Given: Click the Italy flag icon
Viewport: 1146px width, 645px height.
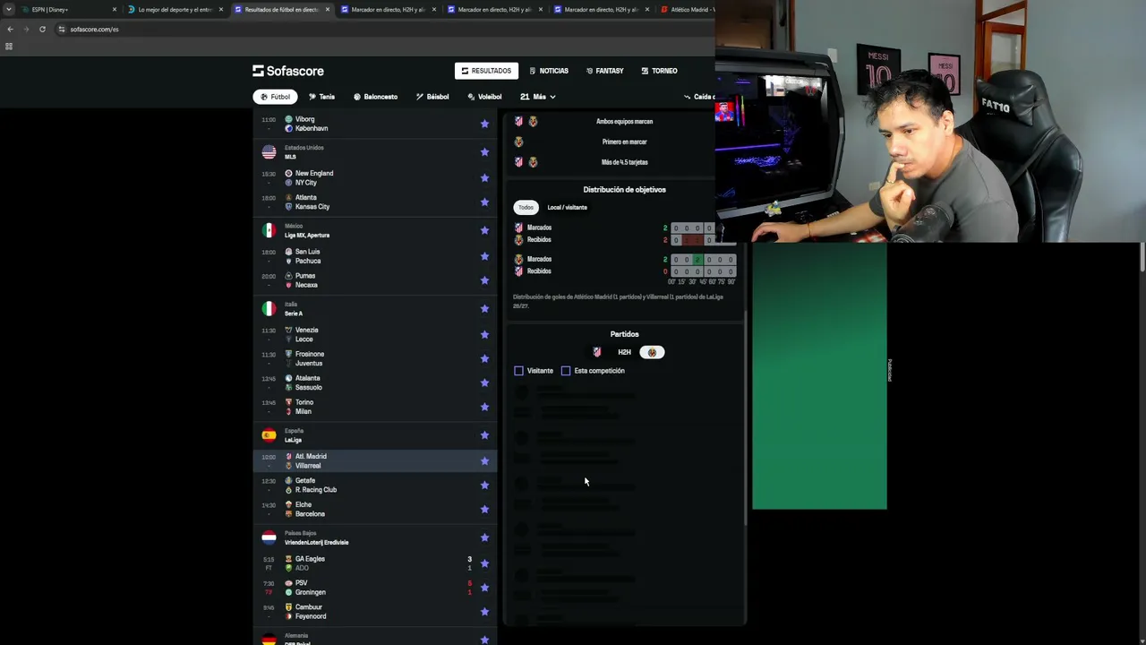Looking at the screenshot, I should click(x=269, y=309).
